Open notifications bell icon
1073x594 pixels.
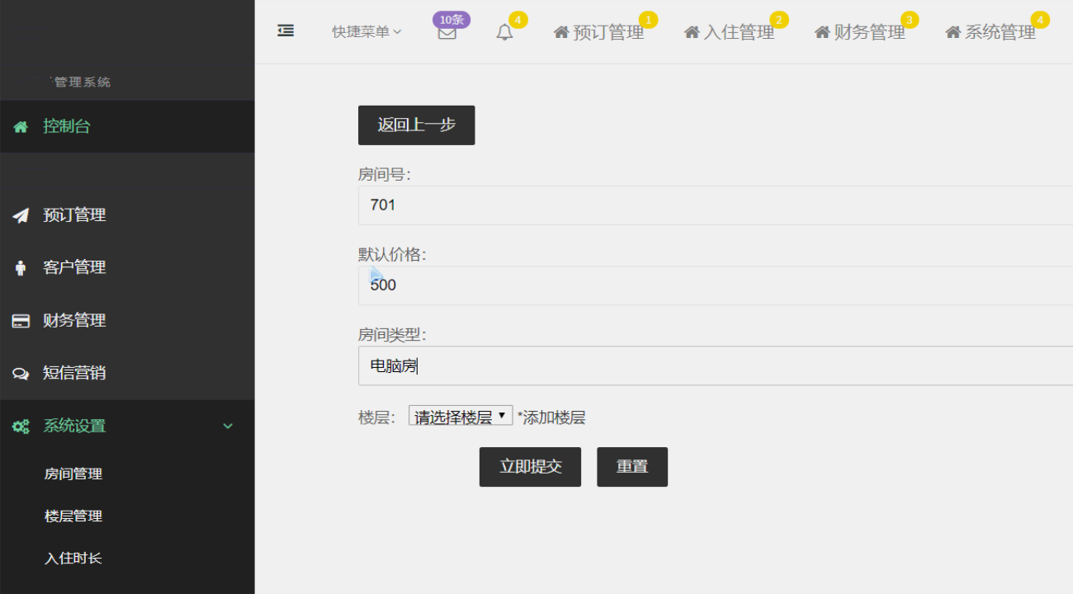(x=504, y=32)
